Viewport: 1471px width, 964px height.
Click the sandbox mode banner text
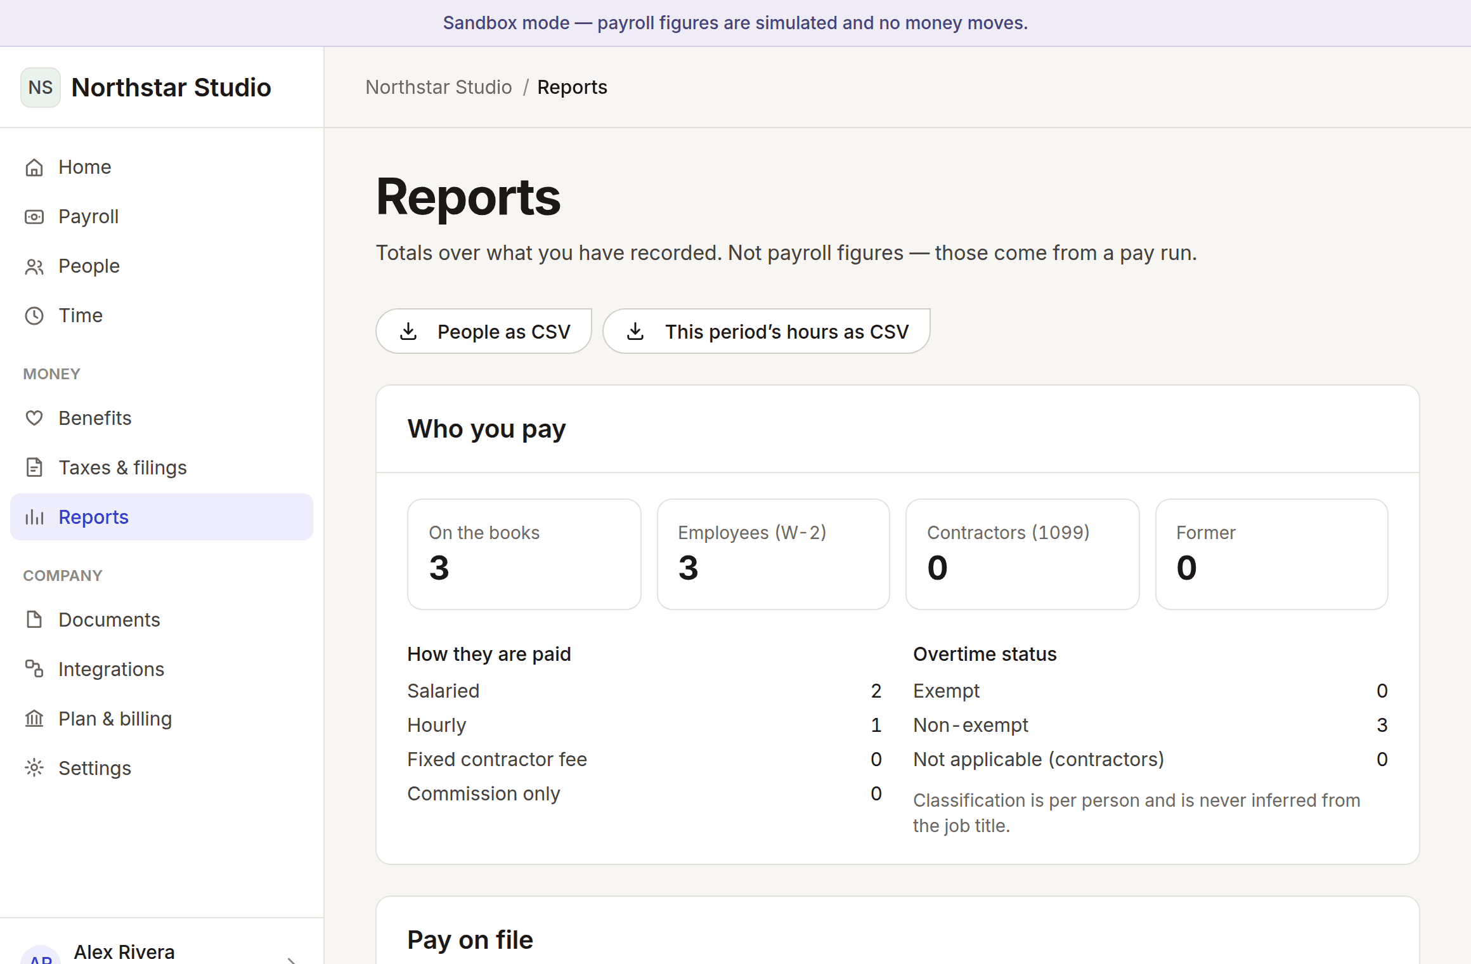[x=735, y=23]
